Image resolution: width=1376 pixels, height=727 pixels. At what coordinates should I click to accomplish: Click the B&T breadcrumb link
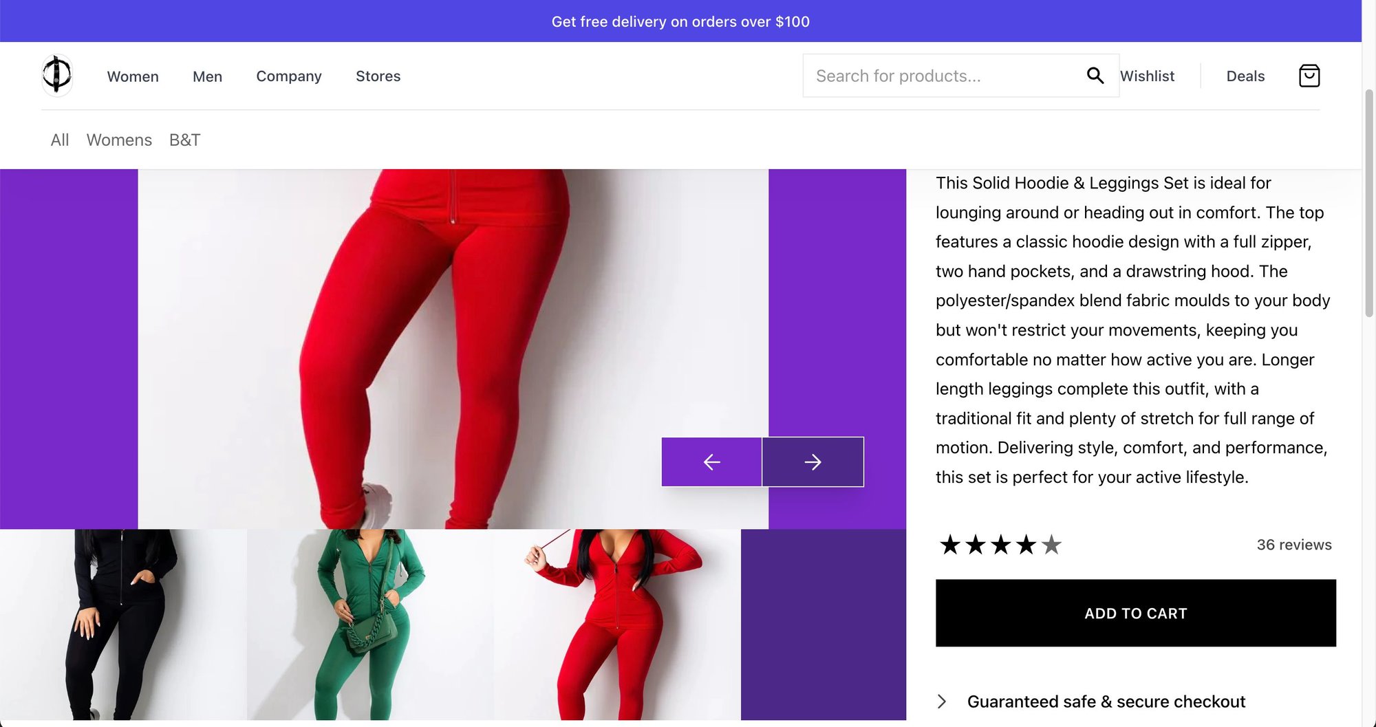[x=184, y=140]
